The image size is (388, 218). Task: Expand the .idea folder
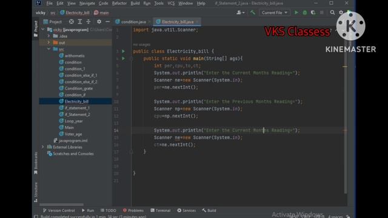pyautogui.click(x=48, y=36)
